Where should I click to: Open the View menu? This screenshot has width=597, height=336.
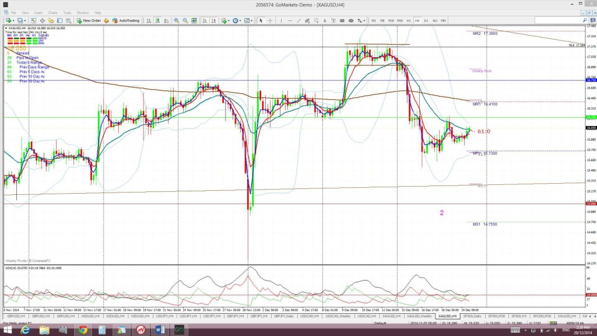pyautogui.click(x=25, y=13)
